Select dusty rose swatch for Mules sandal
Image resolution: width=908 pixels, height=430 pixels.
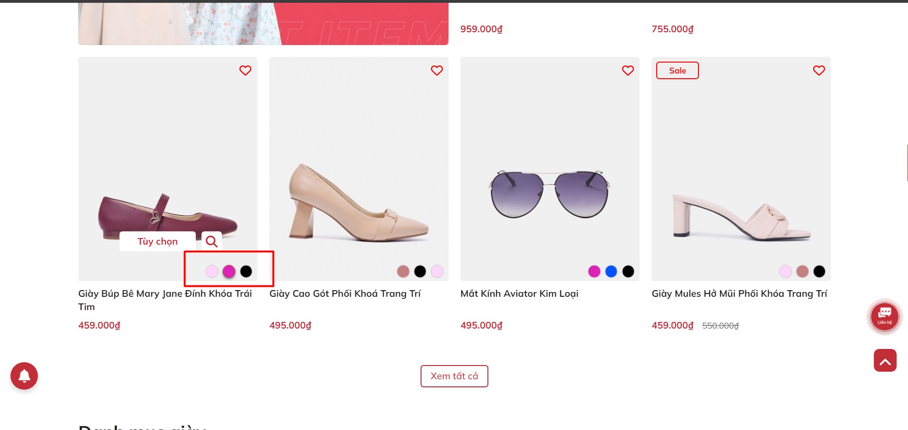click(802, 271)
